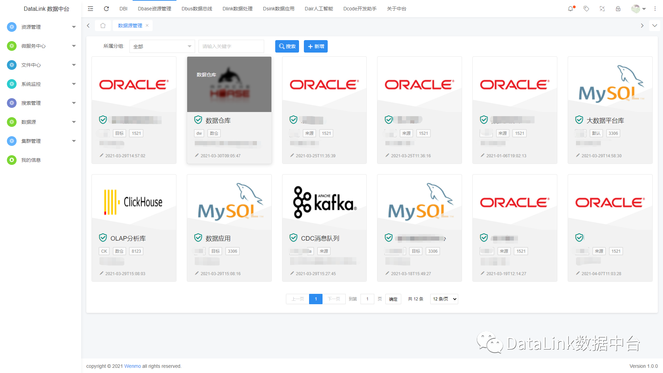Screen dimensions: 663x373
Task: Click the shield icon on 数据仓库 card
Action: 198,120
